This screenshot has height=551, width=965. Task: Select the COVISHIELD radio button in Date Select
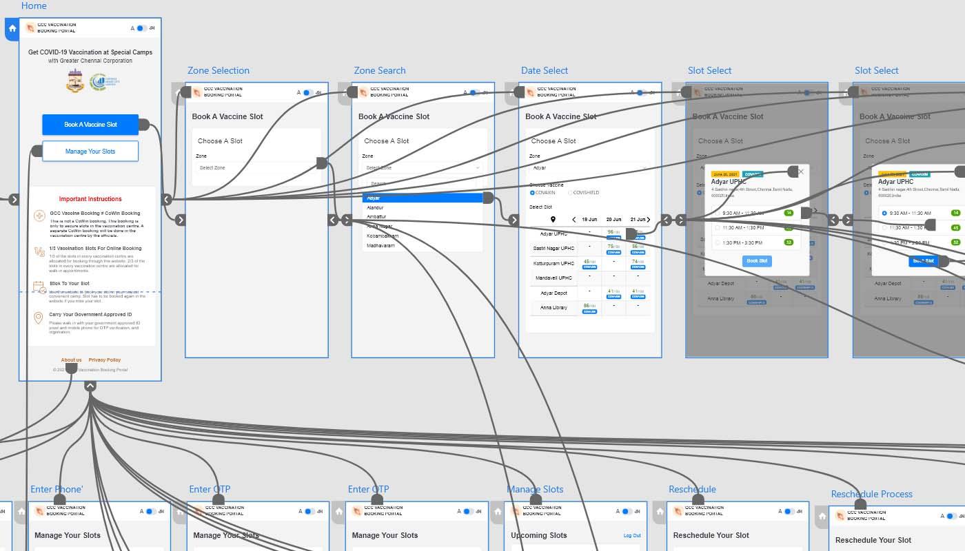click(x=570, y=193)
